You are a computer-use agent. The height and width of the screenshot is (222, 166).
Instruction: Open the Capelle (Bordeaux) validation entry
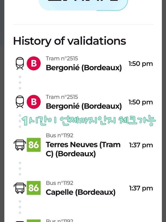point(80,192)
